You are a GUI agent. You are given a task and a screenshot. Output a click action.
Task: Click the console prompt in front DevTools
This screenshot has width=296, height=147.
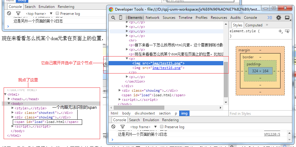(200, 140)
